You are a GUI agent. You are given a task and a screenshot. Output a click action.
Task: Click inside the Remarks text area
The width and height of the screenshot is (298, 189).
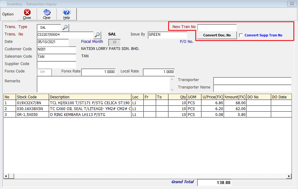click(x=104, y=84)
